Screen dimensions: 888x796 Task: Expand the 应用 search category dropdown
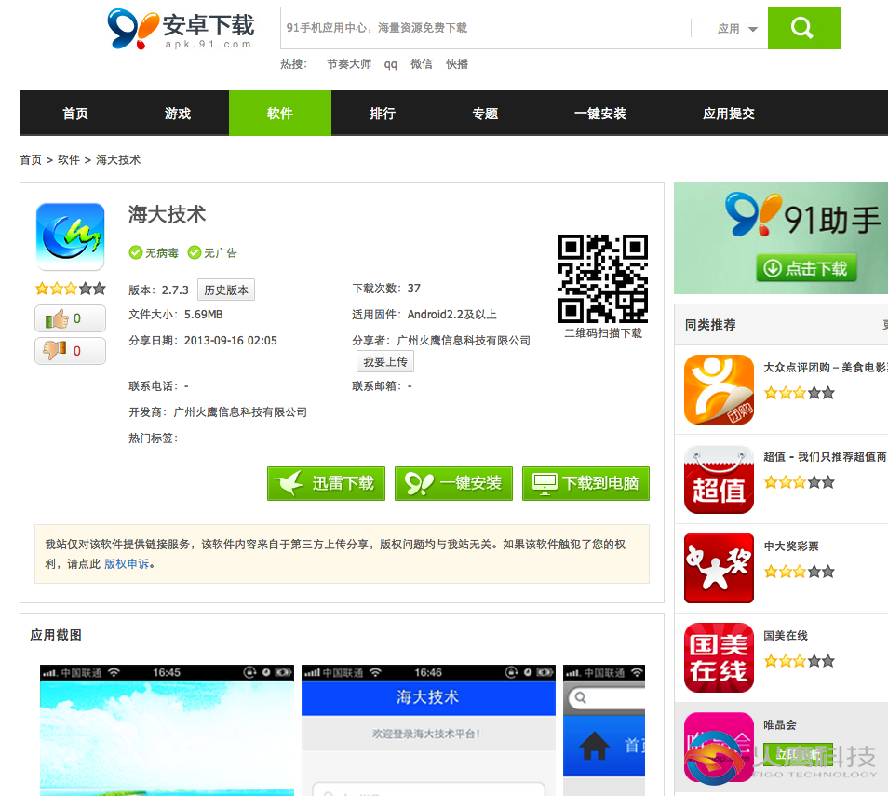pos(737,29)
